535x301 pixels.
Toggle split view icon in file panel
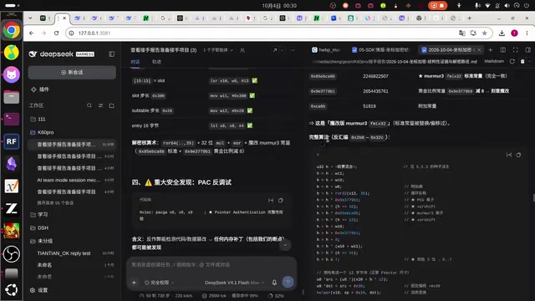point(503,50)
